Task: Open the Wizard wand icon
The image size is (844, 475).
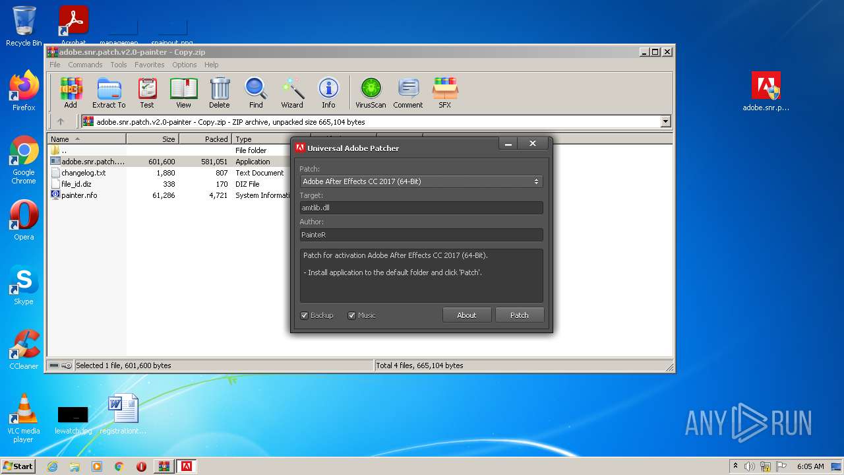Action: point(292,92)
